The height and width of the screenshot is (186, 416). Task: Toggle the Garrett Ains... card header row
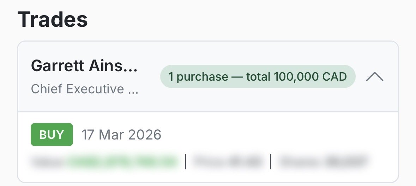[x=208, y=76]
